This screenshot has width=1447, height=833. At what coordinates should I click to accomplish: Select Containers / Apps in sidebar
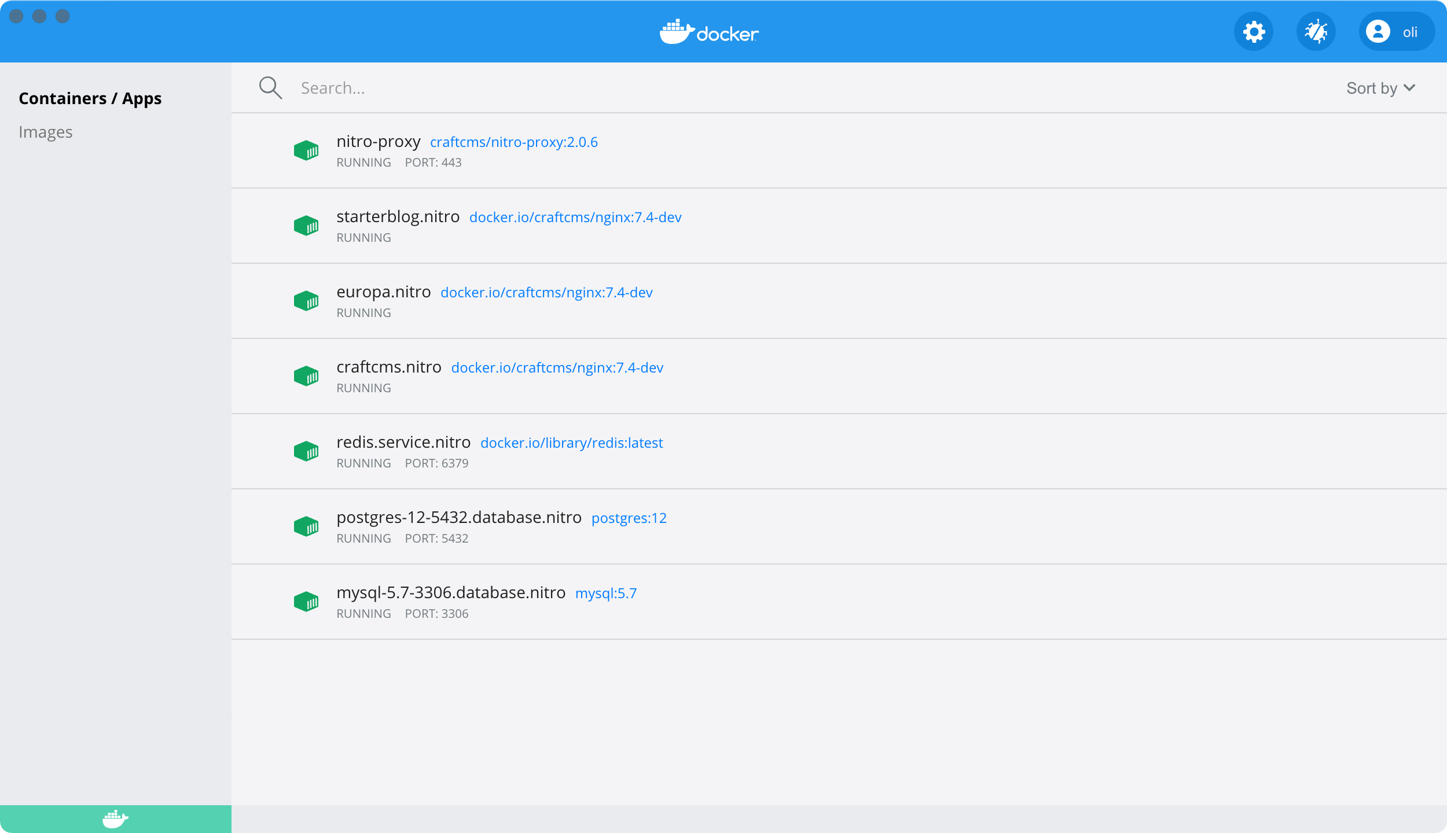coord(90,98)
